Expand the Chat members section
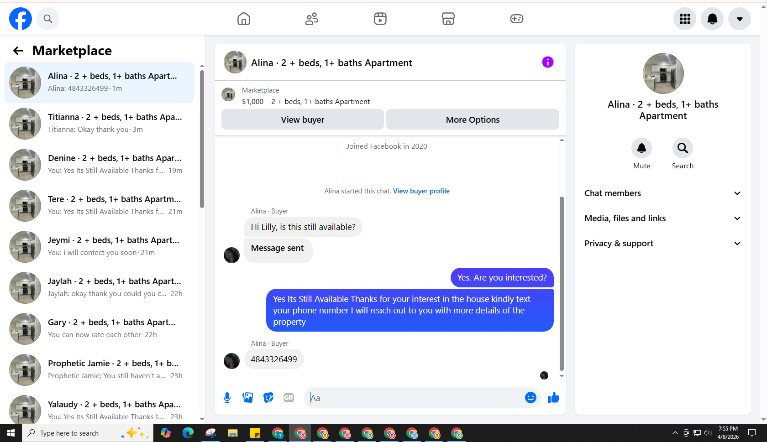 click(662, 193)
